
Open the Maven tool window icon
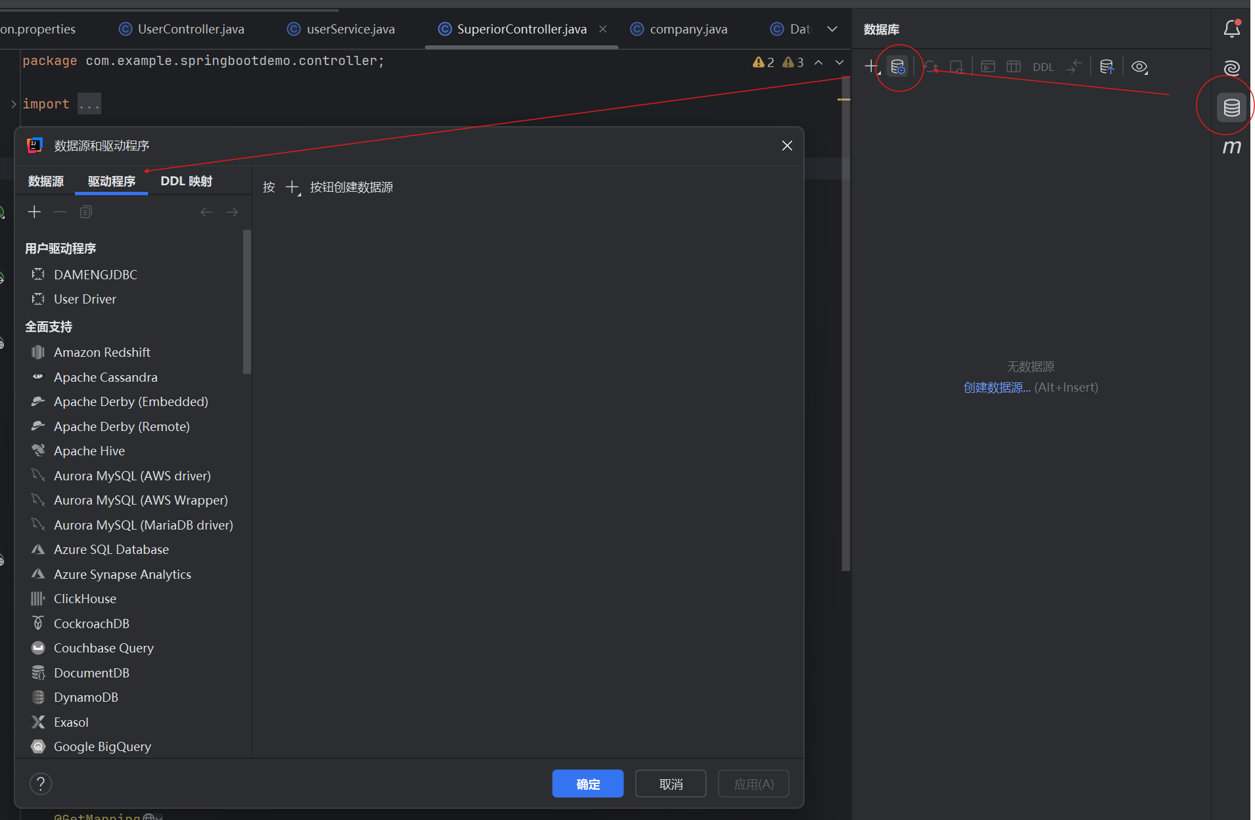pos(1232,147)
